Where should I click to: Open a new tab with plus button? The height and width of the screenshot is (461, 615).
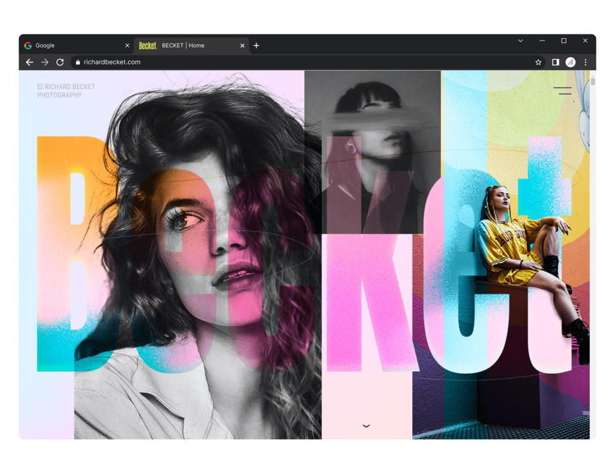tap(256, 45)
